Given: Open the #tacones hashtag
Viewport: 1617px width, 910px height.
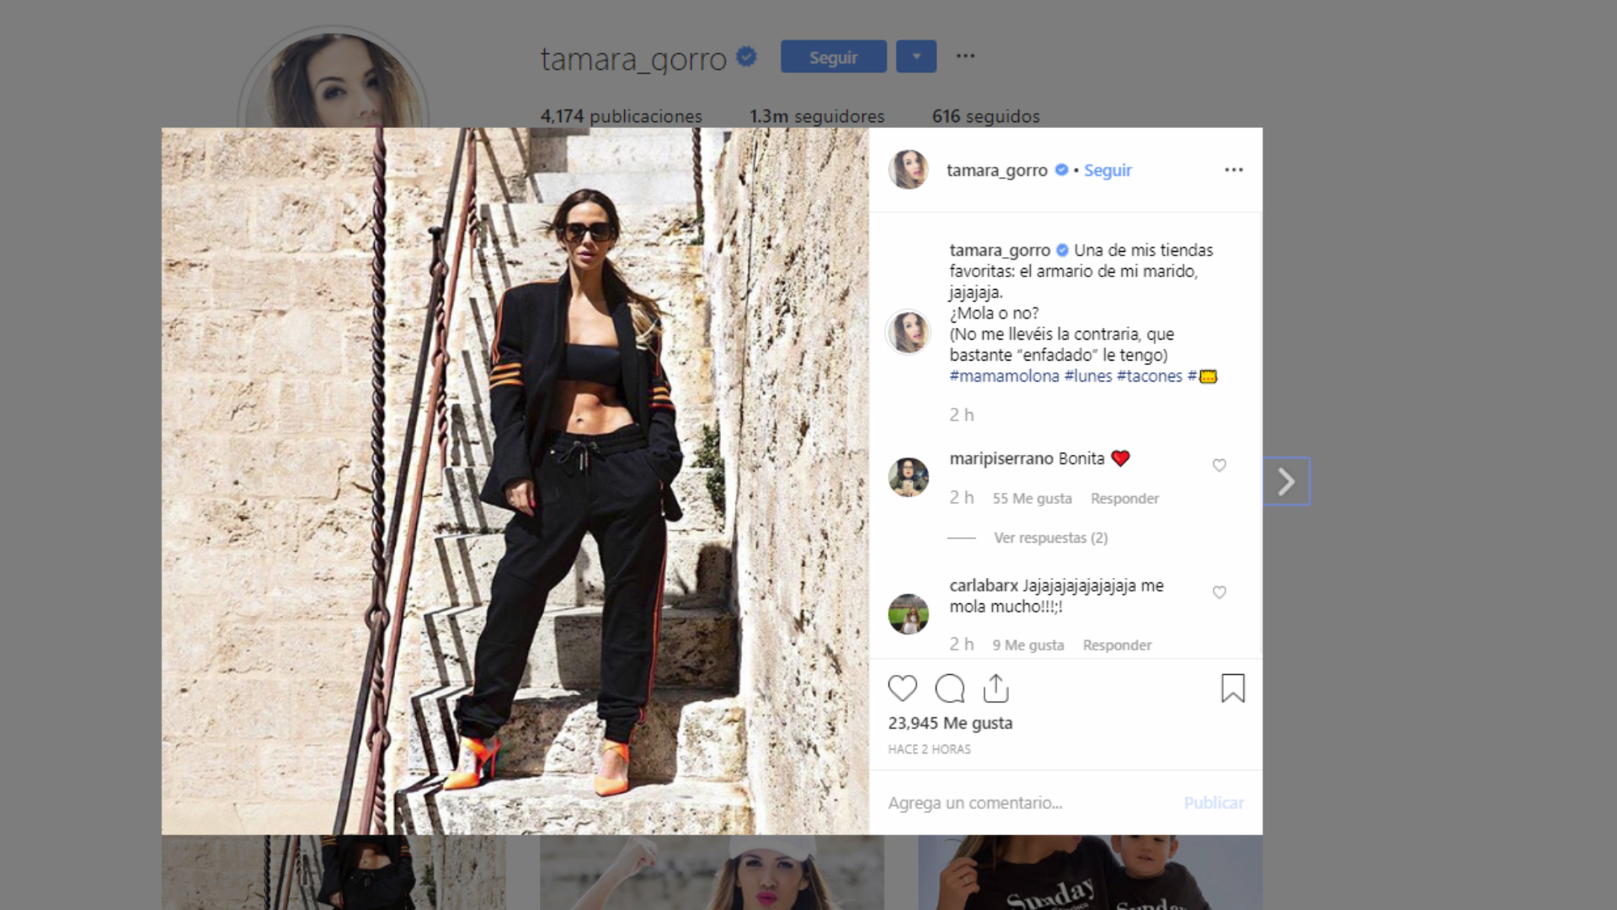Looking at the screenshot, I should tap(1150, 376).
